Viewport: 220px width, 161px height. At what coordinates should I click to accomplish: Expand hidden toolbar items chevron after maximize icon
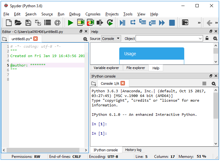tap(199, 23)
